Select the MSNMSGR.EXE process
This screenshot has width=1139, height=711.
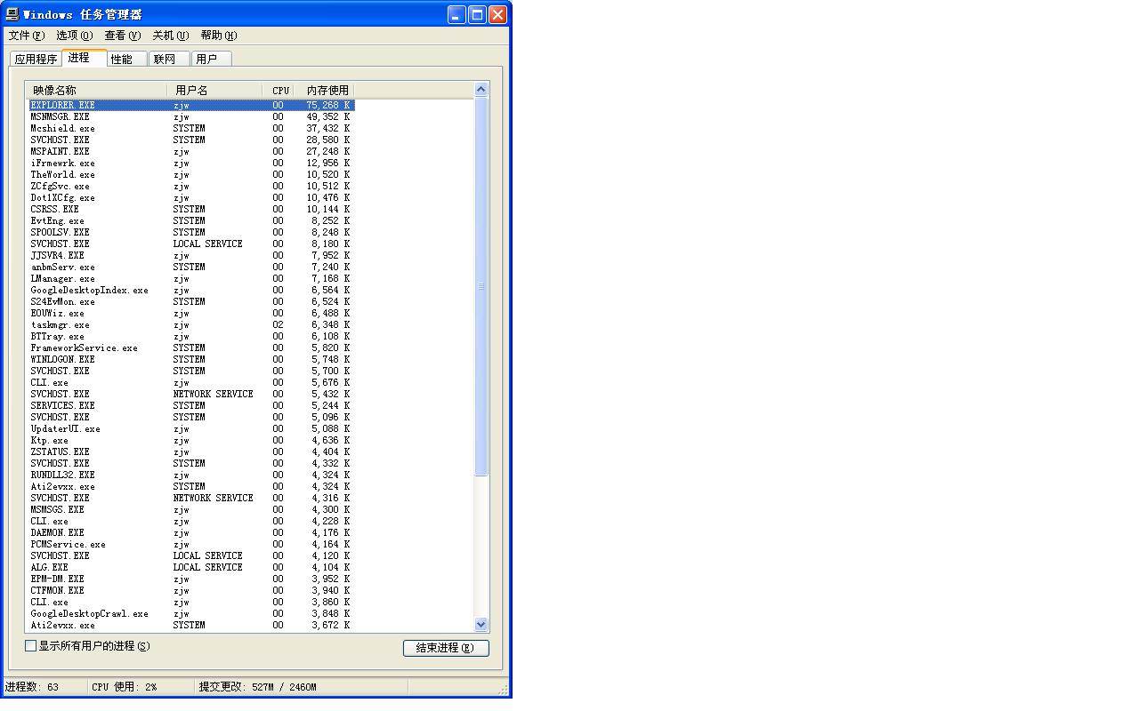click(x=191, y=116)
